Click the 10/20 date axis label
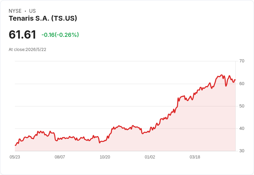 click(105, 157)
